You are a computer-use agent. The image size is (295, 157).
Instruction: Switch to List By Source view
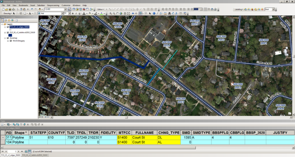click(5, 20)
